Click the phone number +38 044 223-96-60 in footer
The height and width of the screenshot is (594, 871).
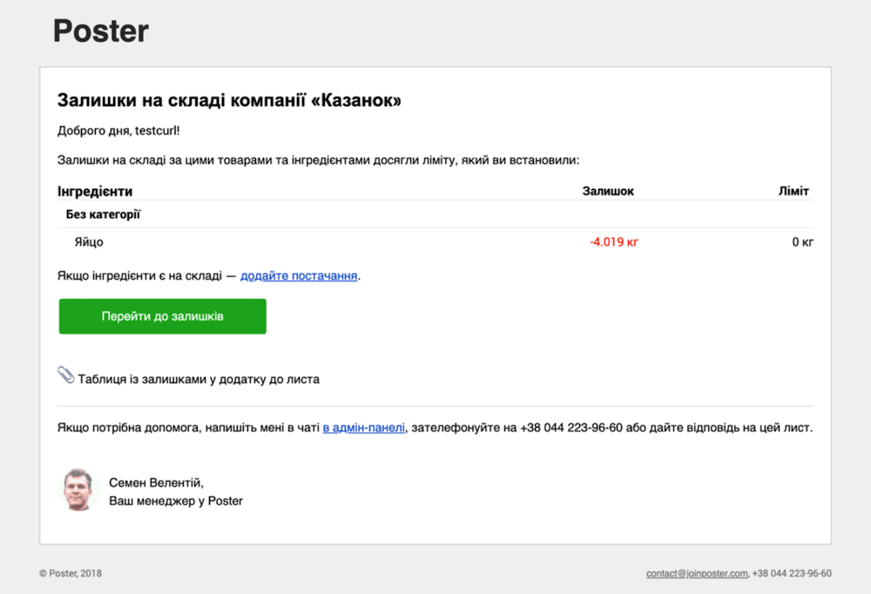[792, 573]
